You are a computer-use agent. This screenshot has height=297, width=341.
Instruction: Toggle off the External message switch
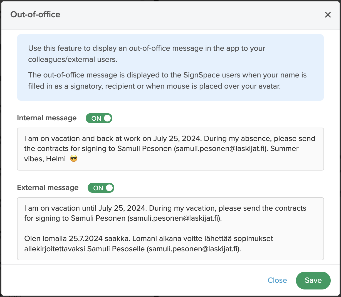[101, 188]
